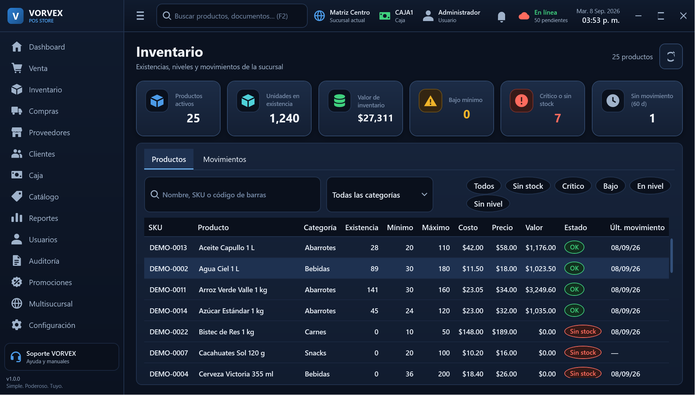
Task: Open the CAJA1 caja selector
Action: click(x=396, y=16)
